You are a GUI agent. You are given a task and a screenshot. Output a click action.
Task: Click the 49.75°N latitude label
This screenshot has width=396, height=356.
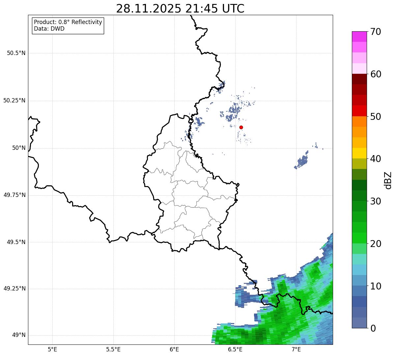(14, 195)
